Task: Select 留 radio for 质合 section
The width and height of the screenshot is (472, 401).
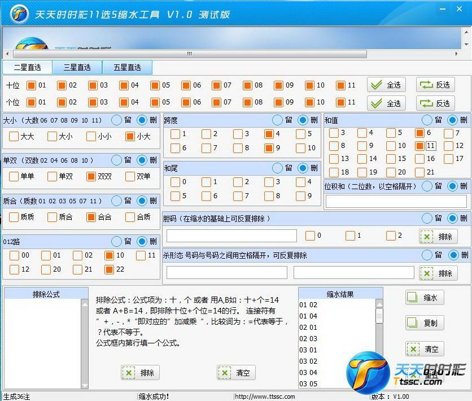Action: pyautogui.click(x=116, y=200)
